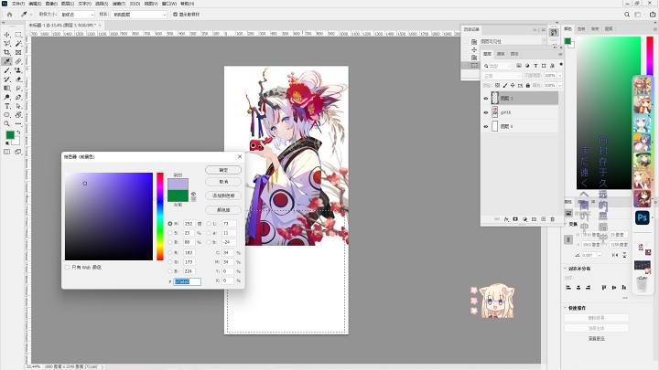Click the delete layer trash icon
The image size is (659, 370).
click(x=552, y=219)
